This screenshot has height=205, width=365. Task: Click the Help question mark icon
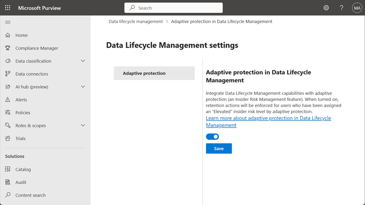[x=342, y=8]
